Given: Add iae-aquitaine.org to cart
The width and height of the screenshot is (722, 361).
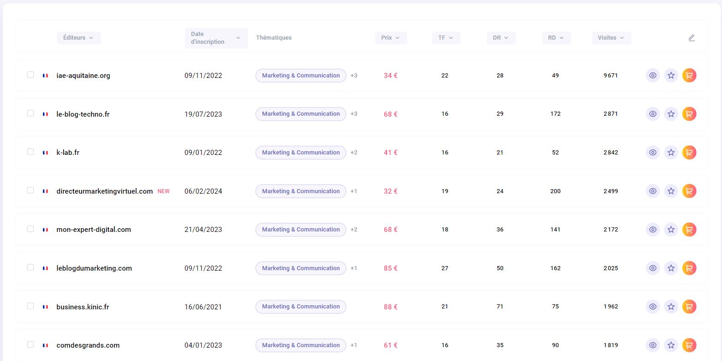Looking at the screenshot, I should [x=689, y=76].
